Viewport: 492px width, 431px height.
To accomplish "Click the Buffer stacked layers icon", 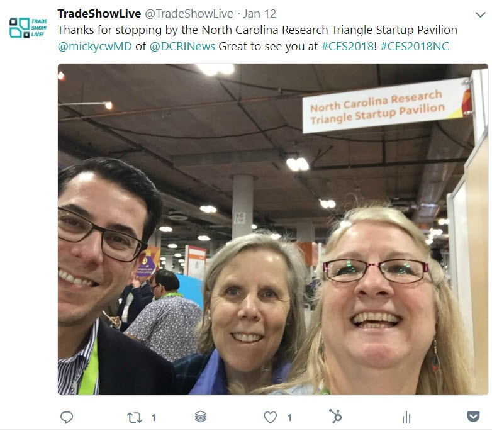I will [x=201, y=417].
